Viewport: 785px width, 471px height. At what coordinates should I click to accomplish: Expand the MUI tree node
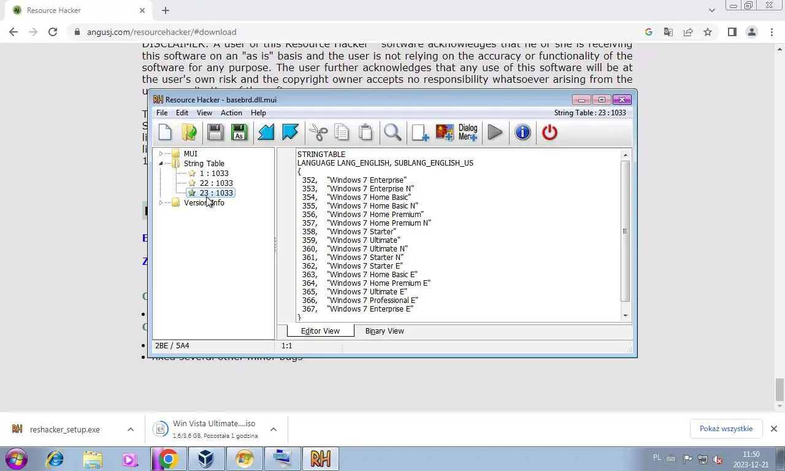point(161,154)
